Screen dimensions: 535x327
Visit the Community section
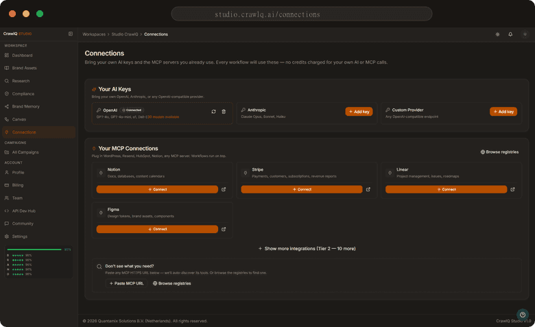39,223
